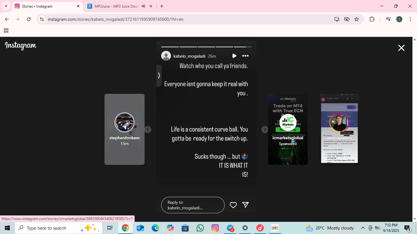Expand the side panel chevron on story
Image resolution: width=417 pixels, height=234 pixels.
159,76
